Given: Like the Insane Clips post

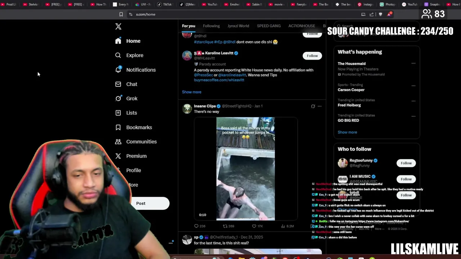Looking at the screenshot, I should (257, 226).
